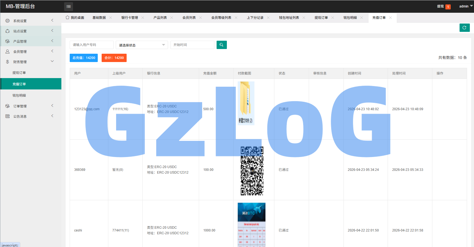Image resolution: width=474 pixels, height=247 pixels.
Task: Click the 总充值: 14200 blue button
Action: click(84, 58)
